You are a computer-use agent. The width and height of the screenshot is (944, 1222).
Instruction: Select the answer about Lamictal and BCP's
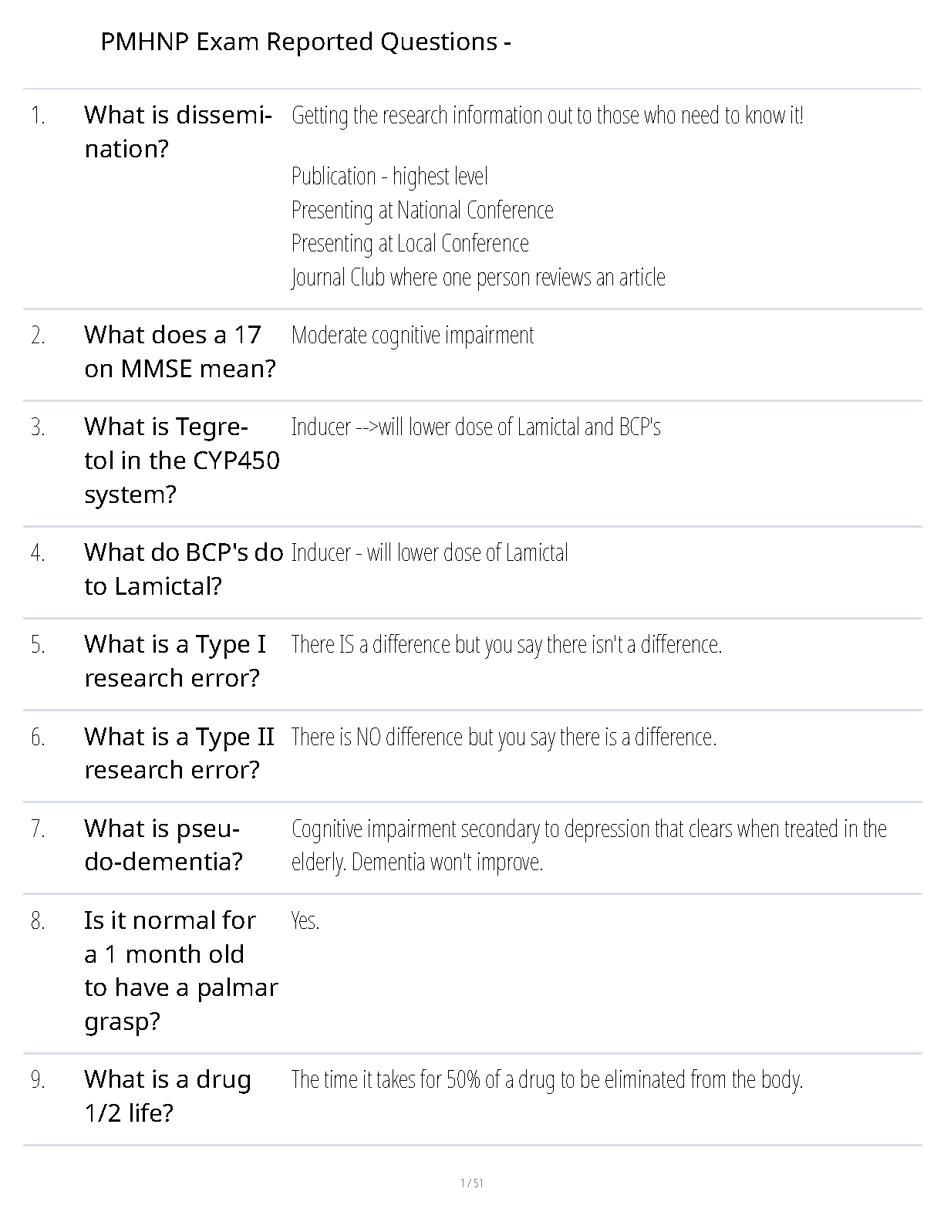pyautogui.click(x=476, y=427)
